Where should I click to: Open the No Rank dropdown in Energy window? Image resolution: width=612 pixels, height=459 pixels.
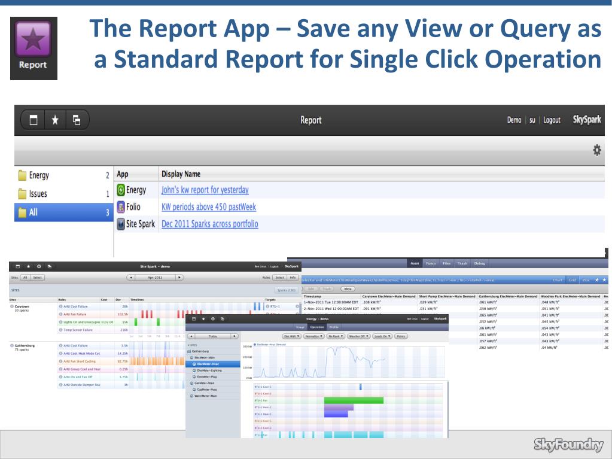click(x=336, y=336)
